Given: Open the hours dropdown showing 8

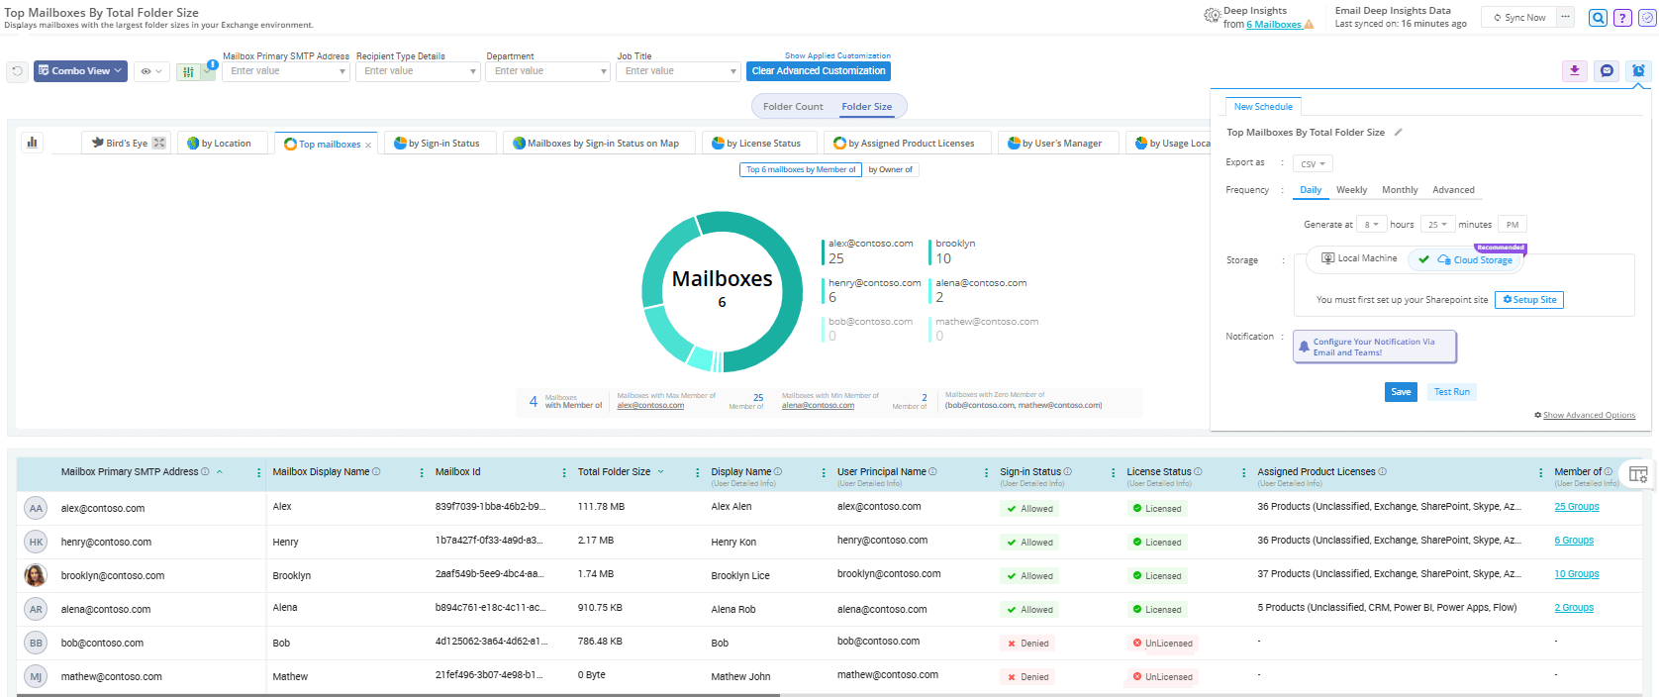Looking at the screenshot, I should [1371, 225].
